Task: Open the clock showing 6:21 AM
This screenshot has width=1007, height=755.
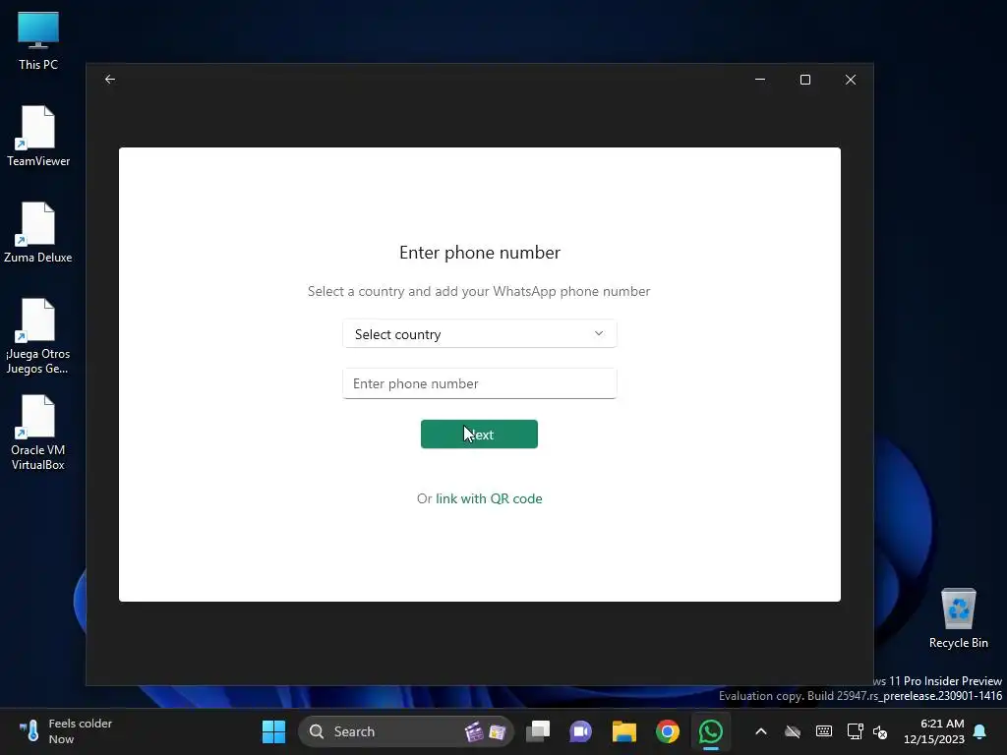Action: pos(934,731)
